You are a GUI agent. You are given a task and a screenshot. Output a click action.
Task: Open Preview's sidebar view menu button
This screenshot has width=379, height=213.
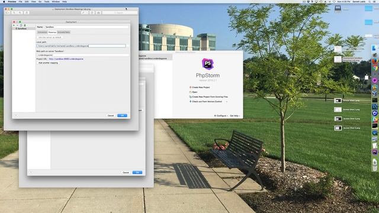pyautogui.click(x=8, y=12)
